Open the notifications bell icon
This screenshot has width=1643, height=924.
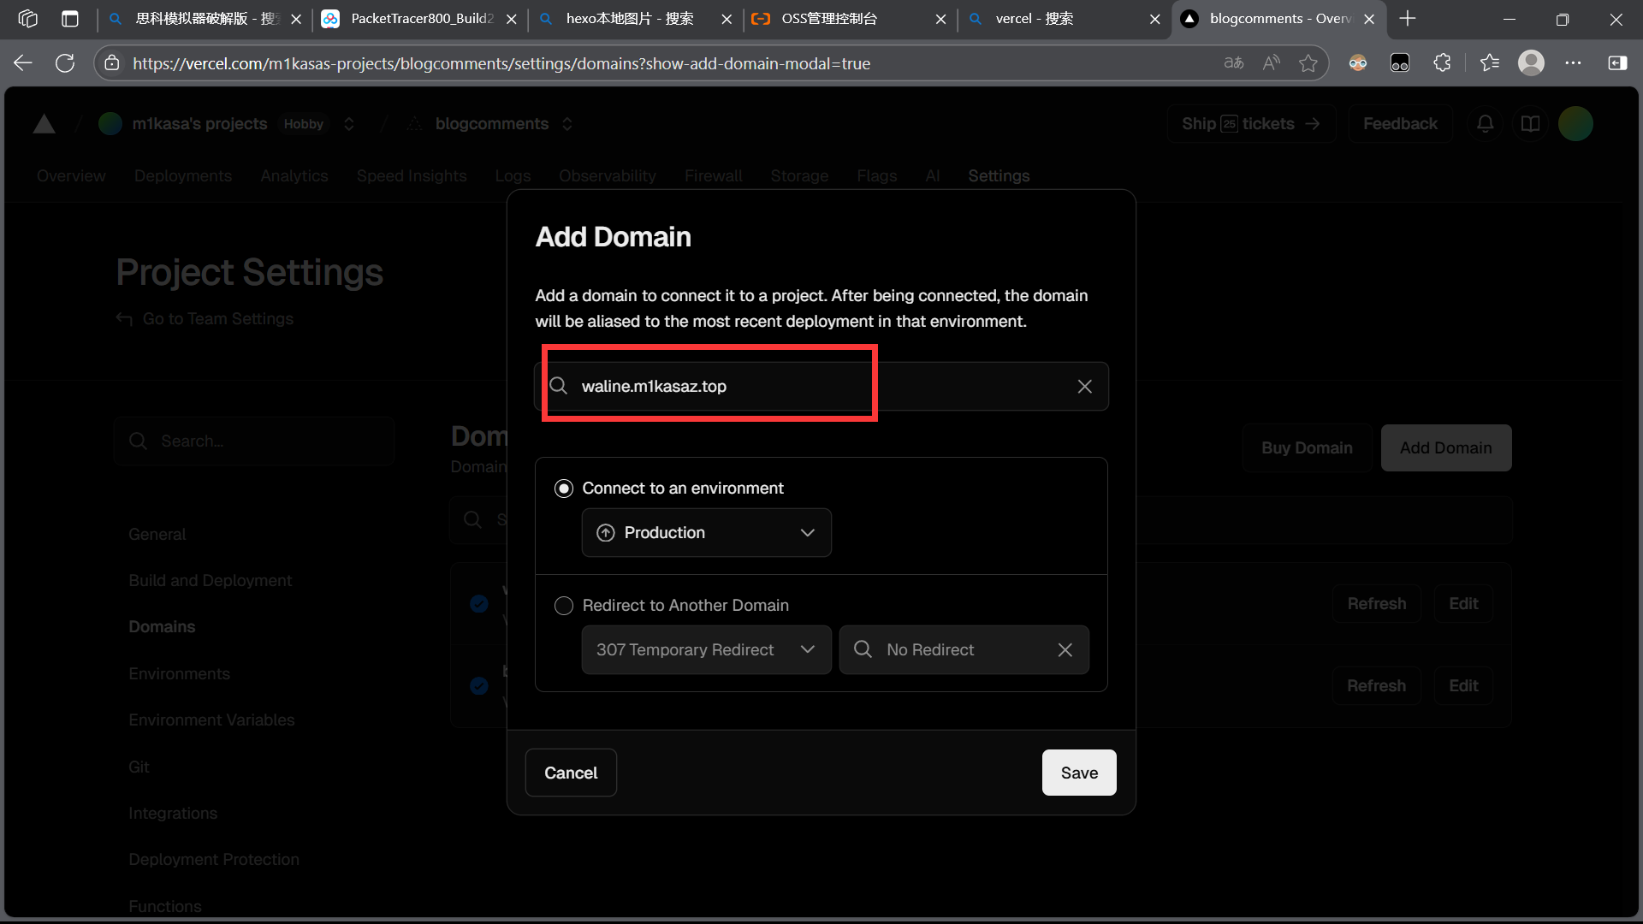pyautogui.click(x=1486, y=124)
